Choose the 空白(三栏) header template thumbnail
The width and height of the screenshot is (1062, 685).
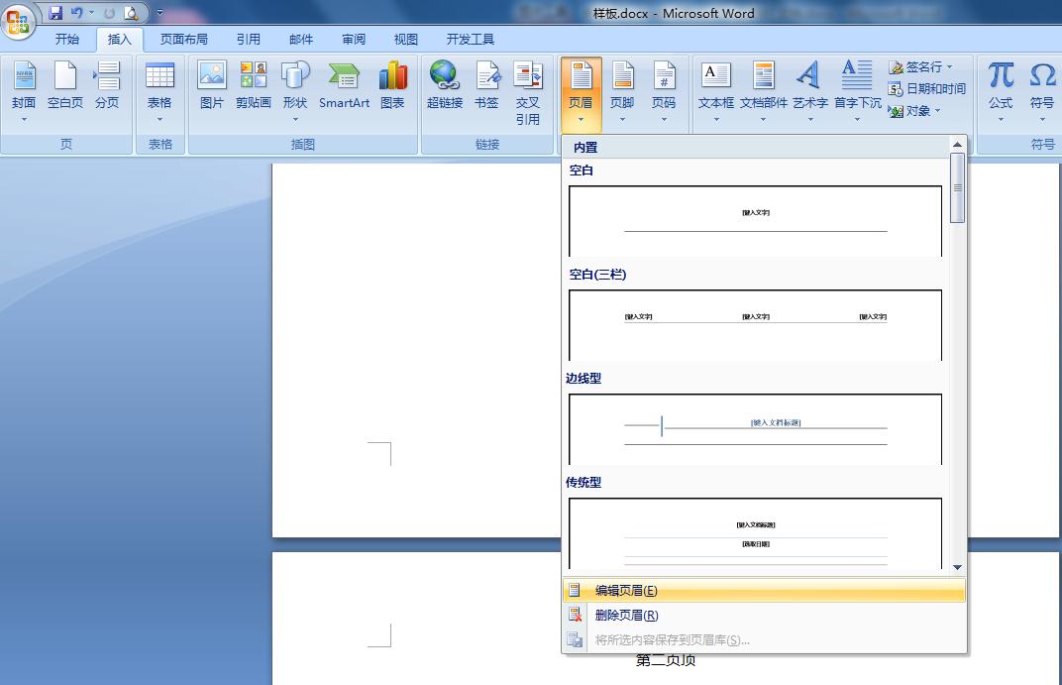click(x=755, y=325)
